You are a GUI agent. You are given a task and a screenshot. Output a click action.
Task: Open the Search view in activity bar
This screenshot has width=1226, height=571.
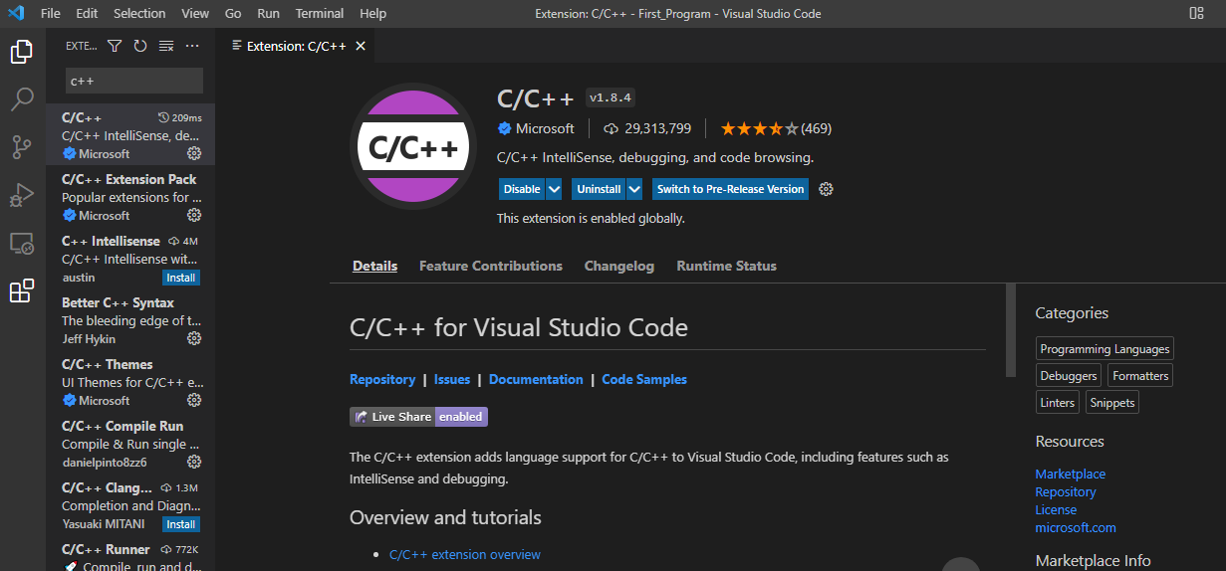coord(22,99)
